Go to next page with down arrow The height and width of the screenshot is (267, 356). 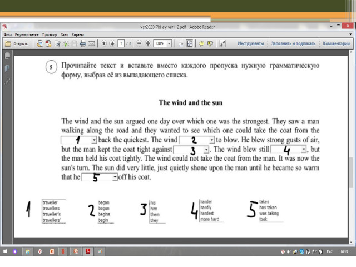click(x=112, y=43)
